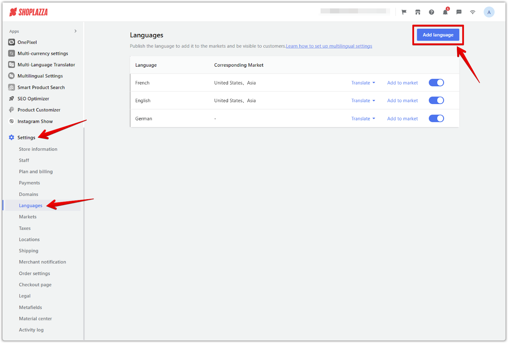This screenshot has width=508, height=343.
Task: Click the notification bell icon
Action: (x=445, y=12)
